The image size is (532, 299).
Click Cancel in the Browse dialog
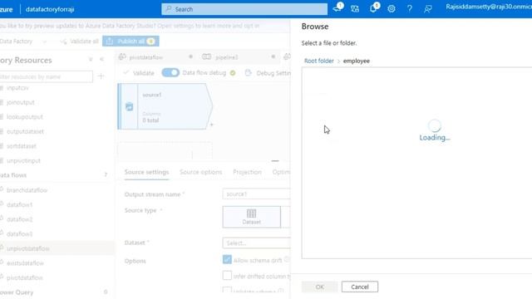point(360,287)
